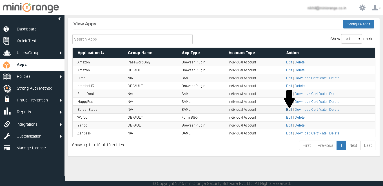Click the Configure Apps button
This screenshot has width=383, height=186.
tap(358, 24)
